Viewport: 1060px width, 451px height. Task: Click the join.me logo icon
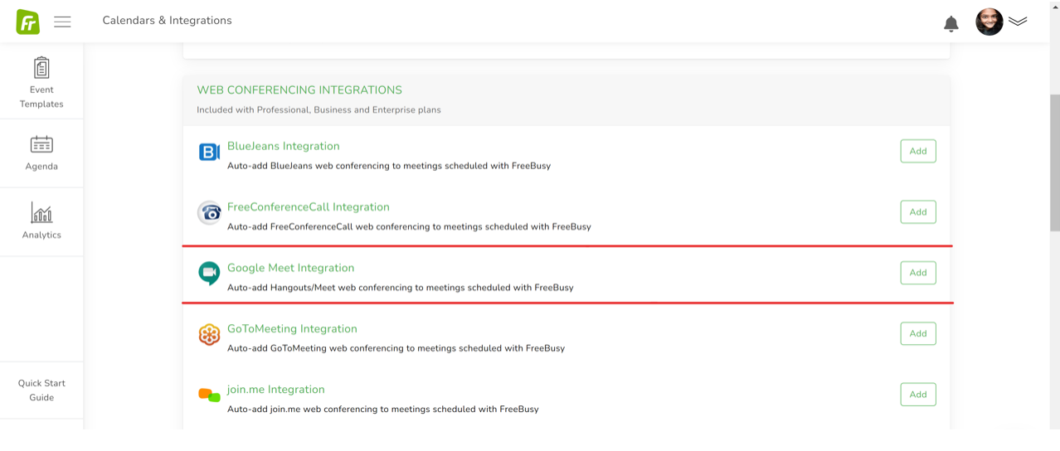(x=209, y=395)
